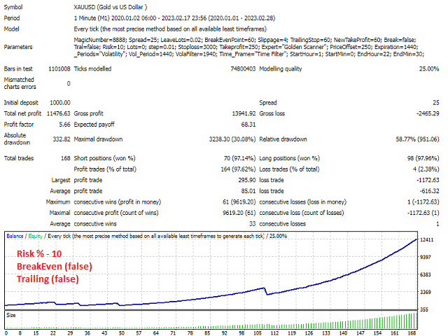Select the Total trades 168 count
448x336 pixels.
64,158
